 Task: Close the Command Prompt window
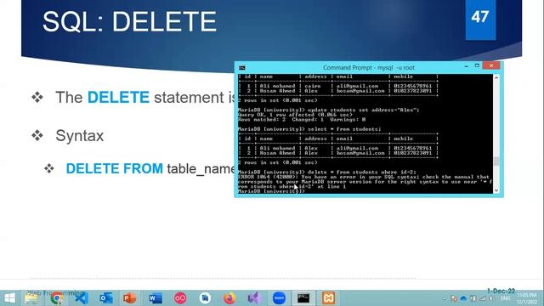[x=491, y=65]
